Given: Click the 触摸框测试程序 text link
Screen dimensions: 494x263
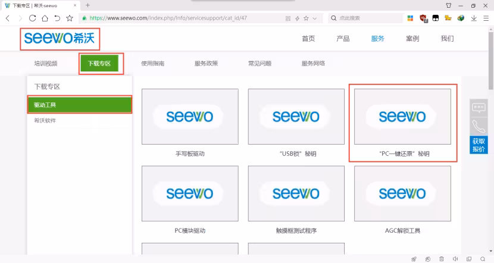Looking at the screenshot, I should pyautogui.click(x=296, y=230).
